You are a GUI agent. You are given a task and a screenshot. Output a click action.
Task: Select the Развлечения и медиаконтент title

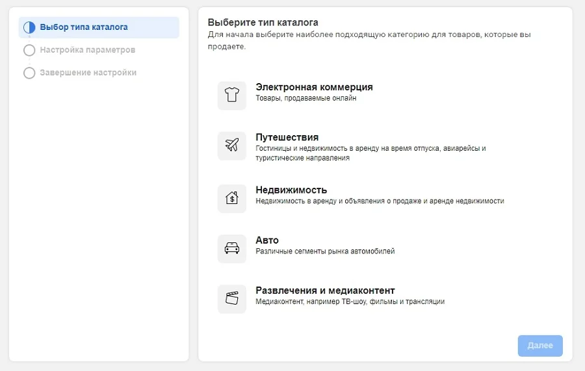click(x=325, y=290)
